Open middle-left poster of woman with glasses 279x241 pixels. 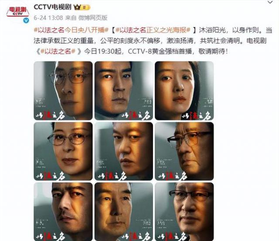(63, 151)
